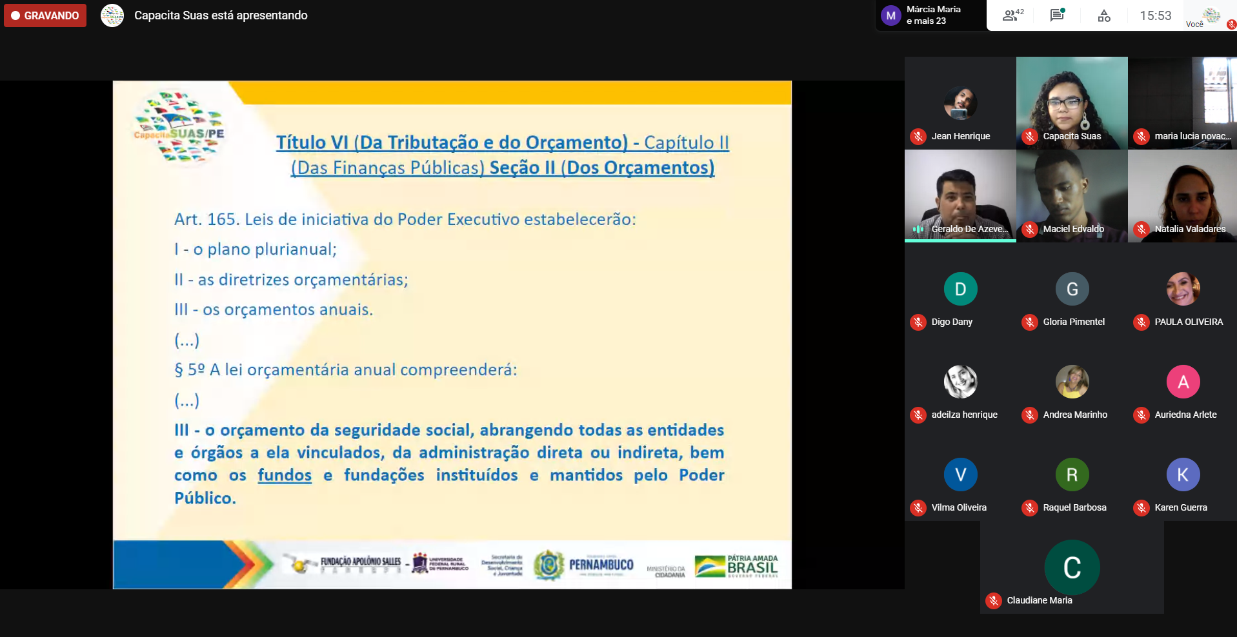Viewport: 1237px width, 637px height.
Task: Open Márcia Maria and 23 more overflow tile
Action: click(x=930, y=15)
